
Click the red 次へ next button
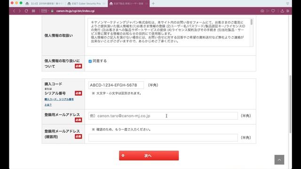point(149,155)
